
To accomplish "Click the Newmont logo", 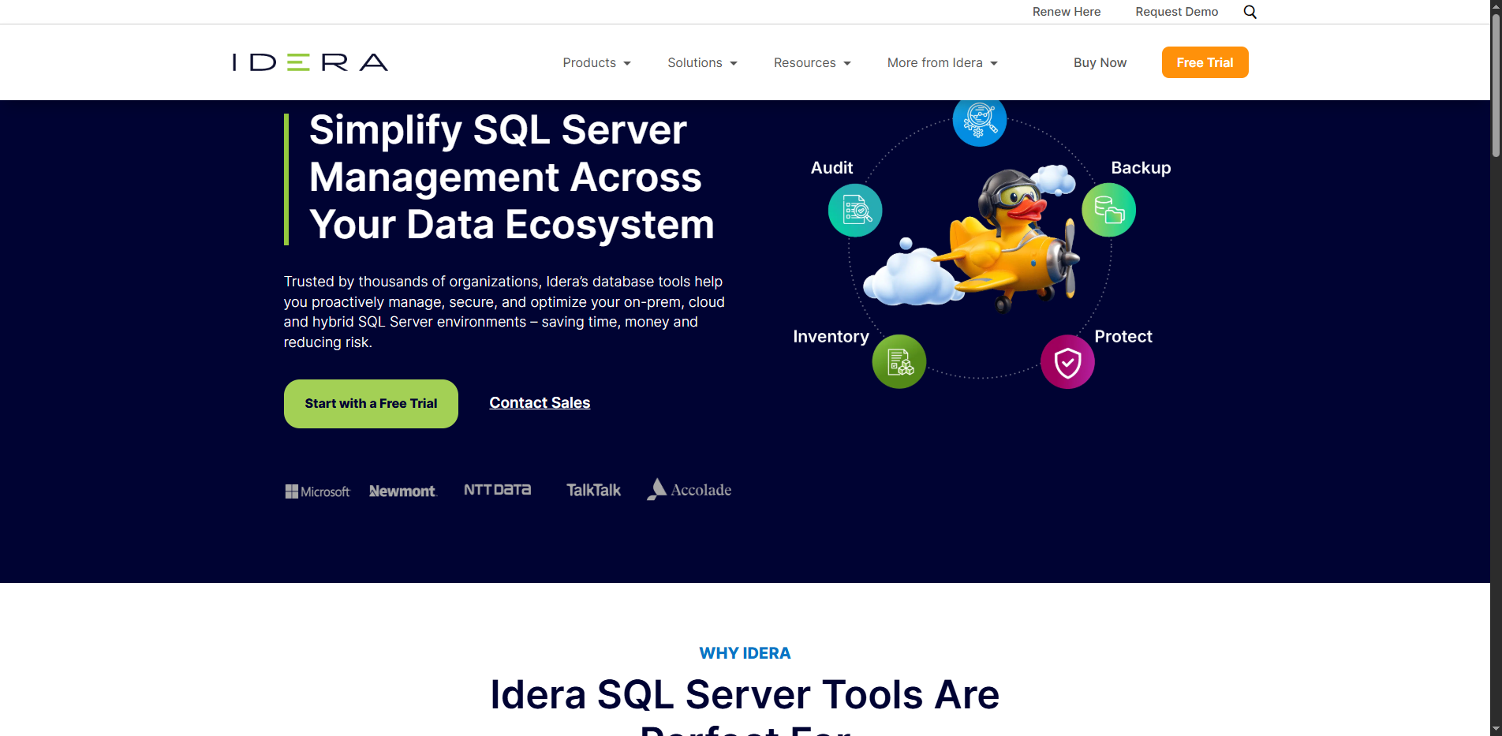I will coord(402,491).
